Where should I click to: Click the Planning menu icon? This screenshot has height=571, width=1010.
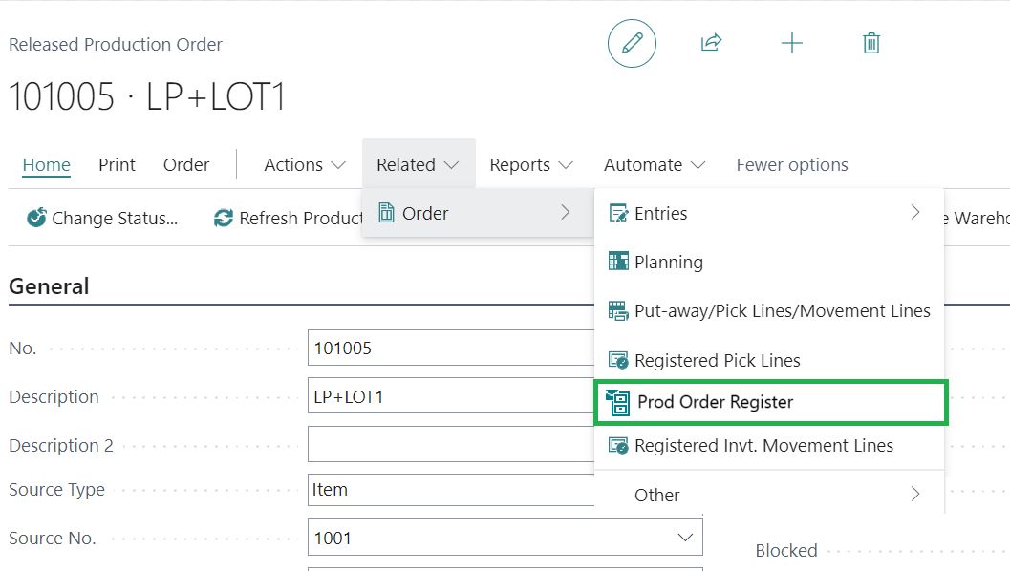(x=618, y=262)
